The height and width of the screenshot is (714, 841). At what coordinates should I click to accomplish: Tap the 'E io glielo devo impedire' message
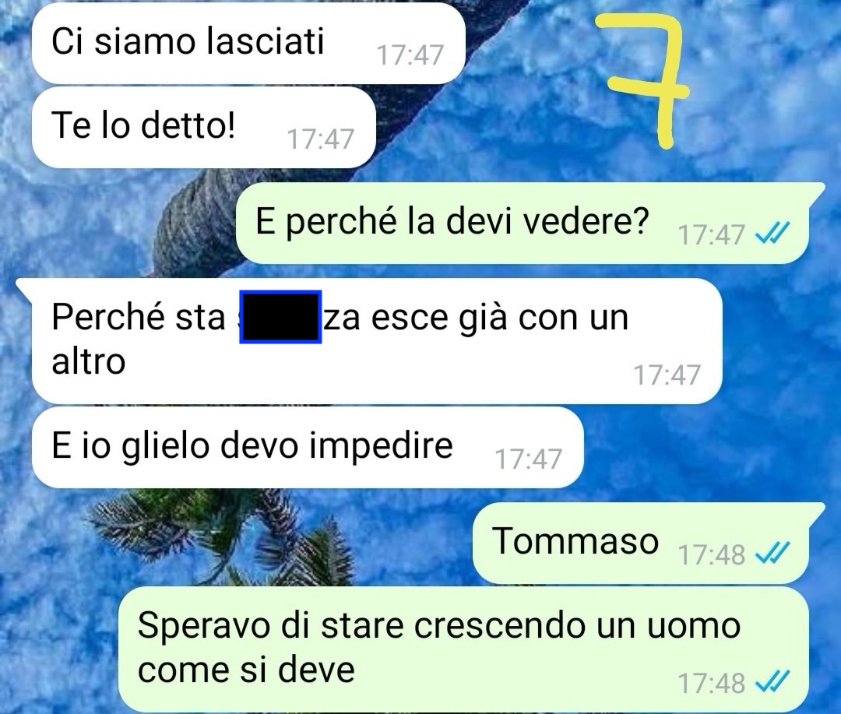click(x=308, y=447)
